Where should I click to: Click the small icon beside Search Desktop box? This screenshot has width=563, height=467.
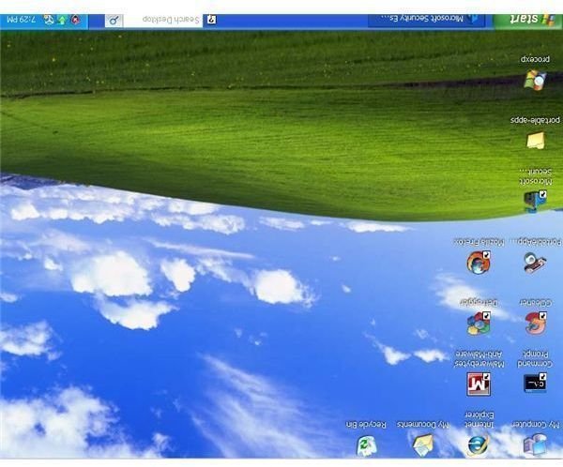tap(211, 20)
